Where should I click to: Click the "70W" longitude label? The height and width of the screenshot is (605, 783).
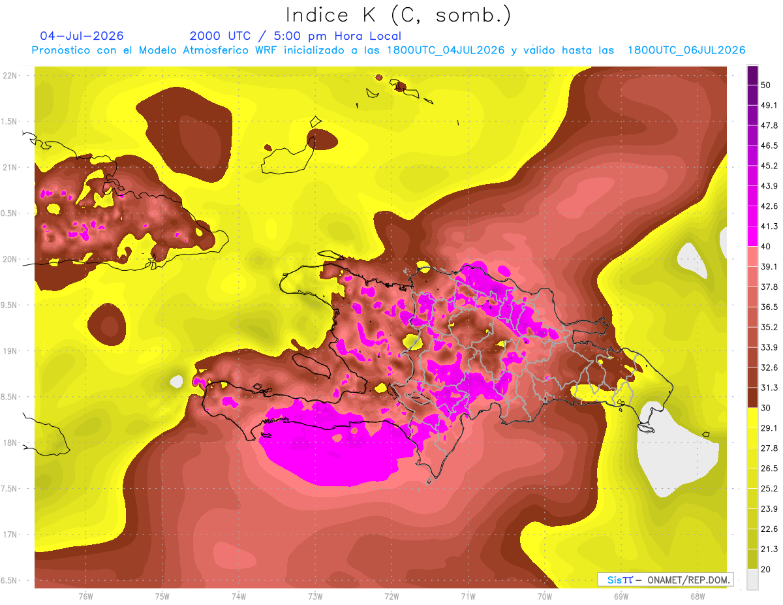tap(545, 596)
